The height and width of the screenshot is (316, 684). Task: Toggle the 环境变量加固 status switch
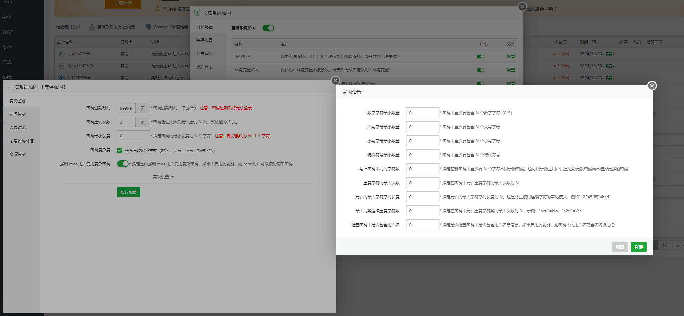(480, 70)
